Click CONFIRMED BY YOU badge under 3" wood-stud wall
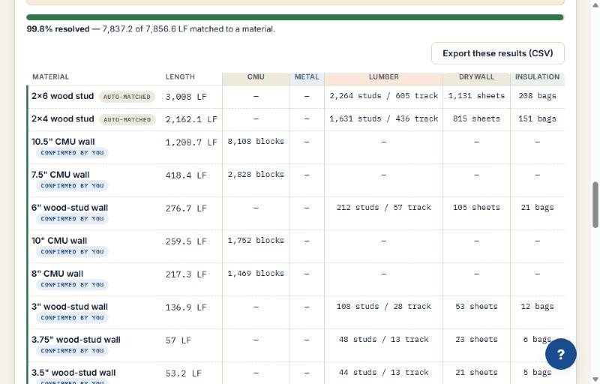 pos(72,318)
